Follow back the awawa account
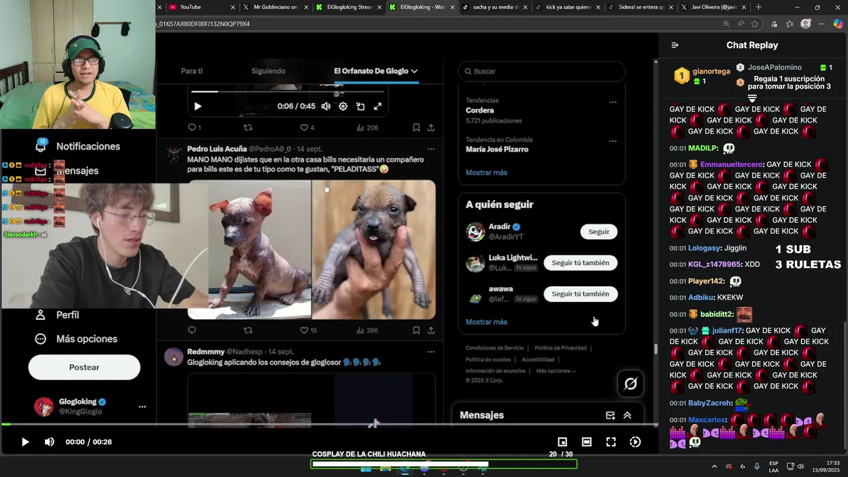 click(580, 294)
